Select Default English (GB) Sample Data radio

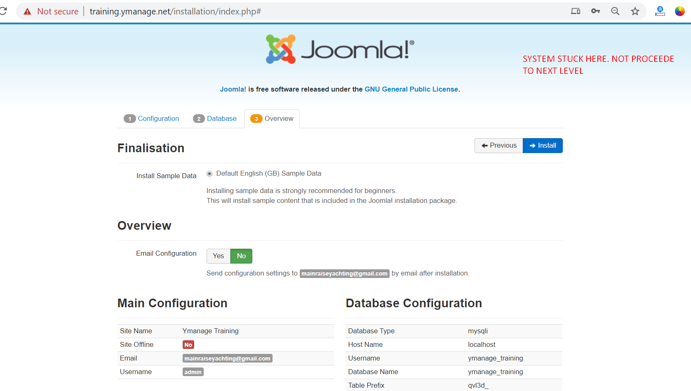pyautogui.click(x=209, y=174)
